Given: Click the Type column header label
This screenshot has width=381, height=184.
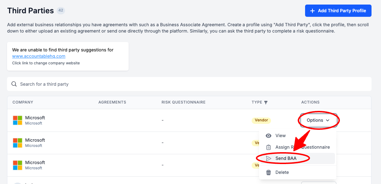Looking at the screenshot, I should (x=257, y=102).
